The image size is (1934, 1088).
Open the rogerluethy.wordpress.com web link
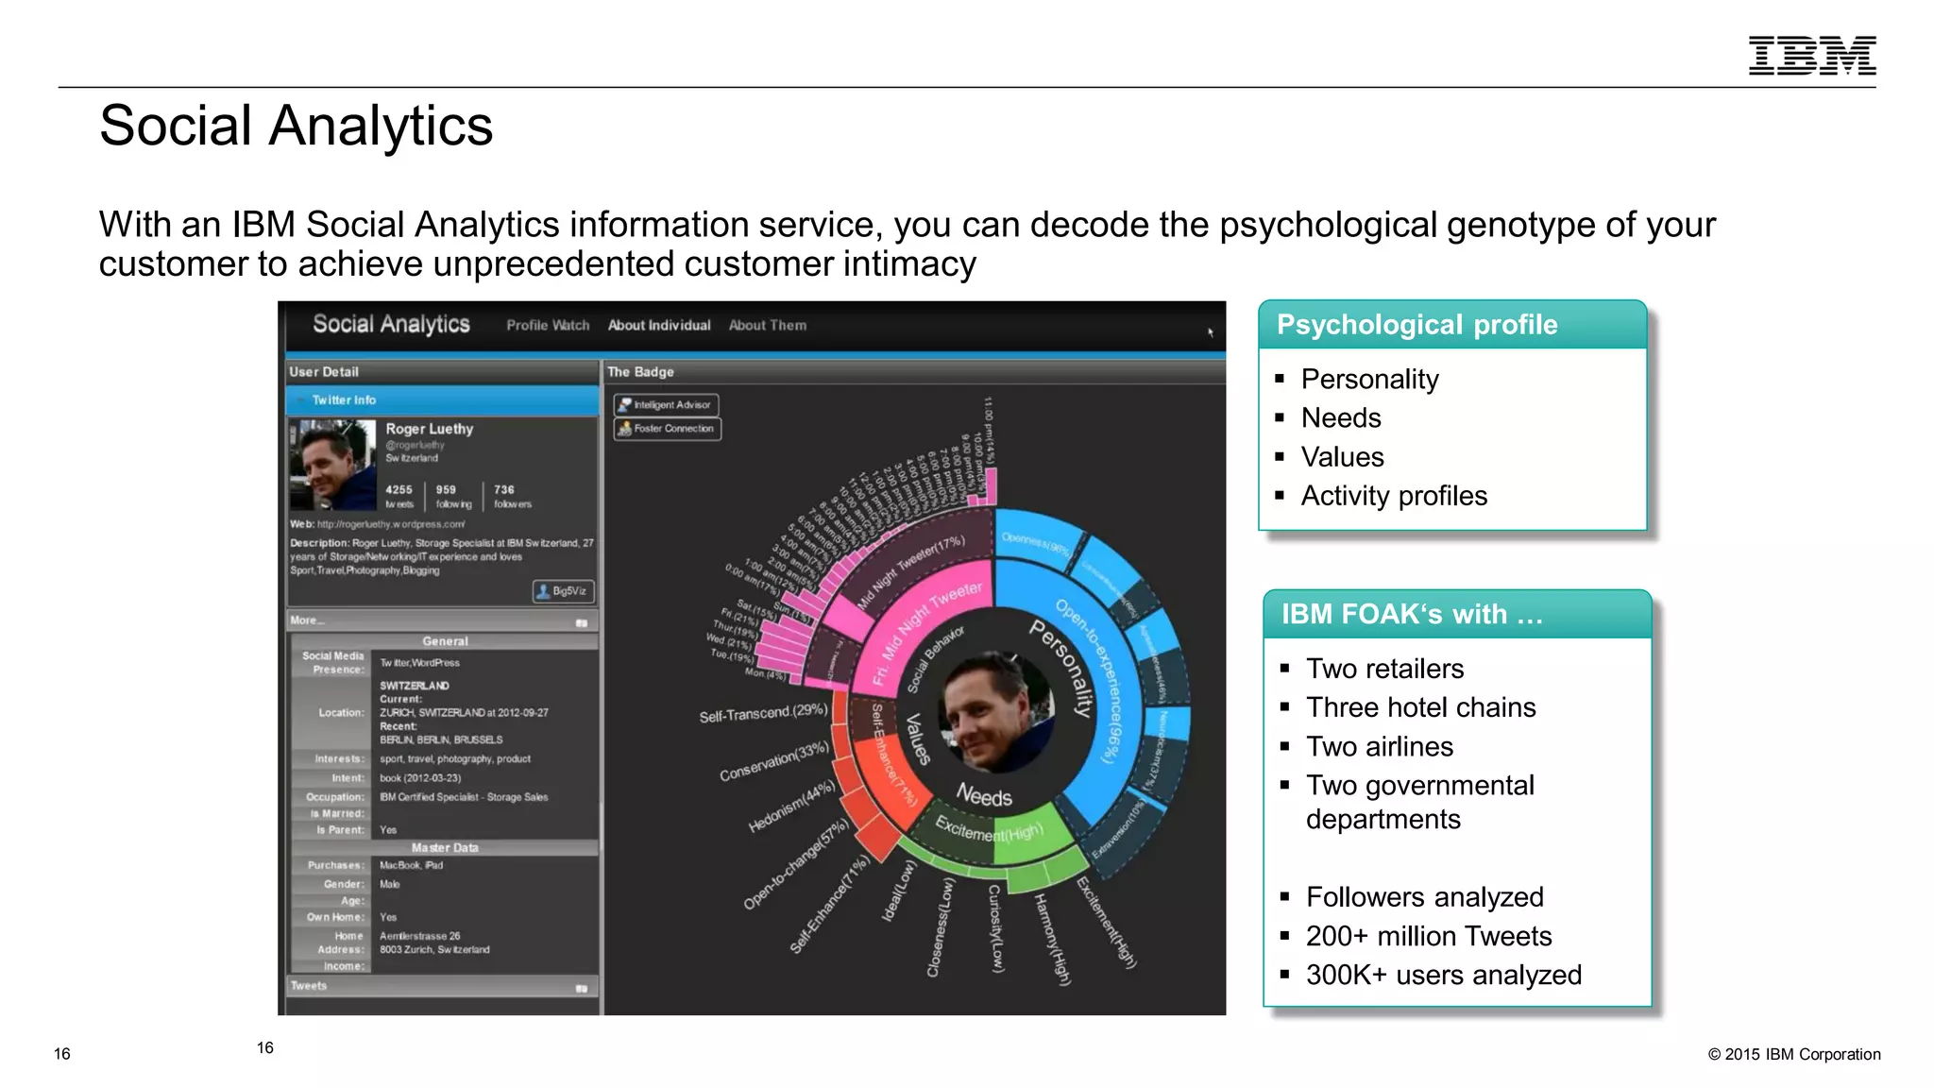click(390, 524)
